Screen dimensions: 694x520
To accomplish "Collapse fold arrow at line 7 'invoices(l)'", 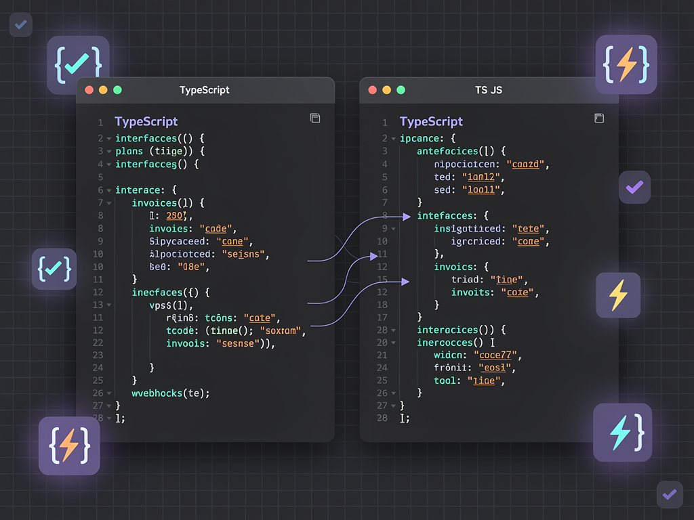I will coord(109,203).
